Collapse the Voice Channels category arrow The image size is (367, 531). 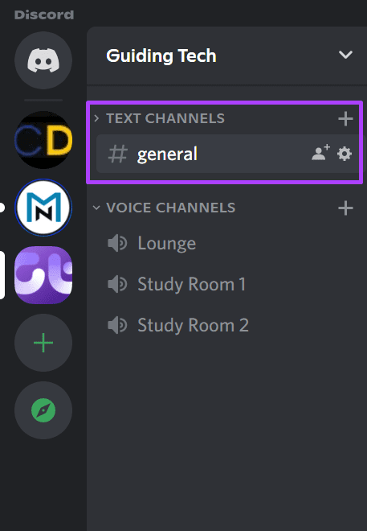(x=96, y=208)
